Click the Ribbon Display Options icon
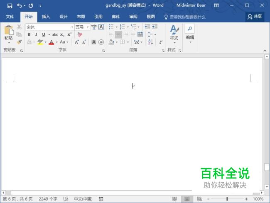 [x=216, y=5]
